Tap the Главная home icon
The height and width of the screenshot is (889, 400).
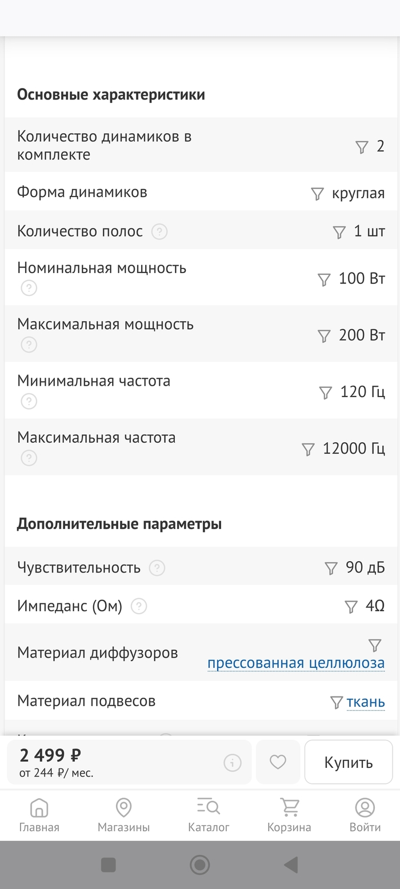click(38, 808)
